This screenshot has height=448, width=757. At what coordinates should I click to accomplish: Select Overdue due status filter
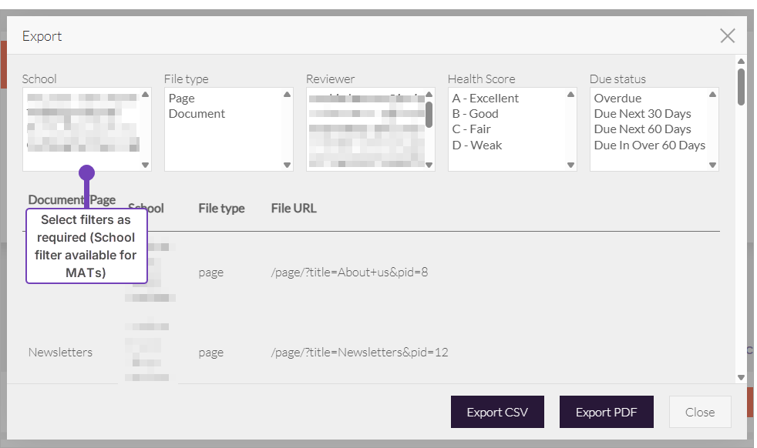coord(617,98)
